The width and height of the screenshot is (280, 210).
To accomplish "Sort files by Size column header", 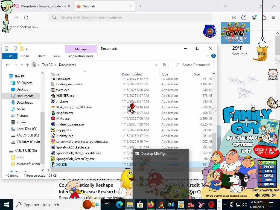I will [197, 74].
